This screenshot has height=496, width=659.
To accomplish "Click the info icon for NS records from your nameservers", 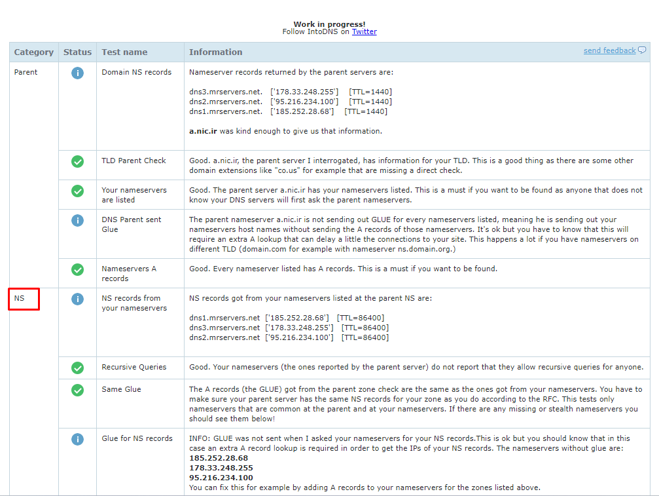I will (77, 299).
